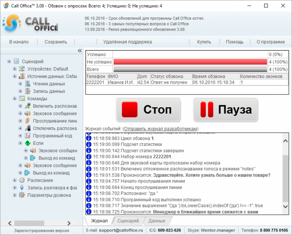
Task: Click the log scroll up arrow
Action: [x=285, y=141]
